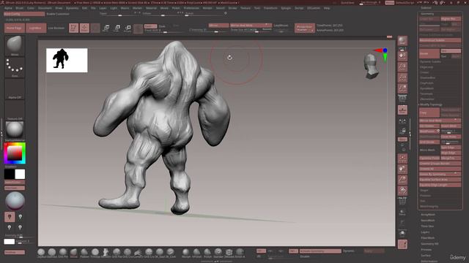Activate the Scale transform icon

pyautogui.click(x=117, y=28)
